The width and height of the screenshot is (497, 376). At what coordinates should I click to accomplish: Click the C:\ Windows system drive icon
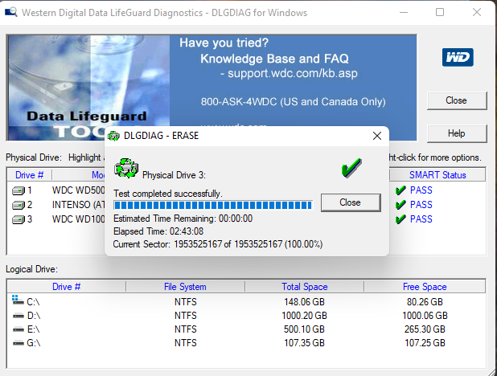18,300
